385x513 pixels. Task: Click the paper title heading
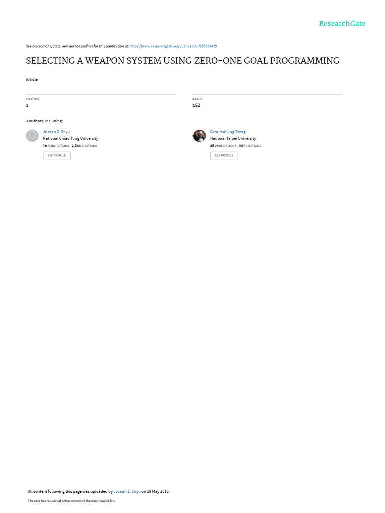(182, 61)
